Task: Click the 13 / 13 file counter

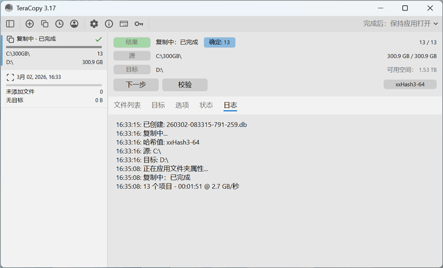Action: click(427, 42)
